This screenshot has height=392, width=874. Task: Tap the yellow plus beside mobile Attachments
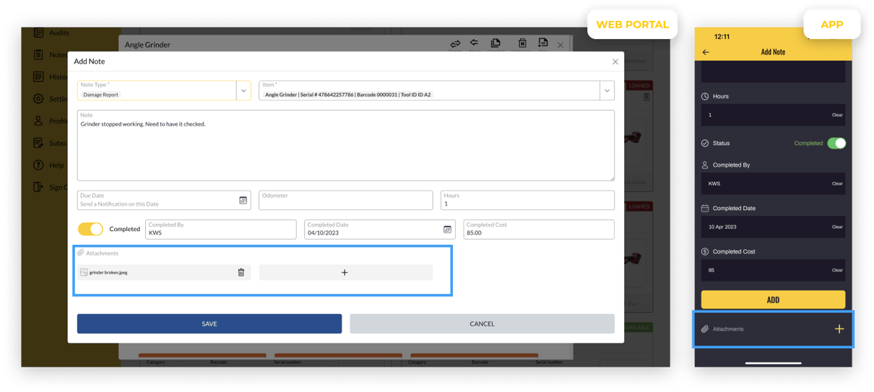pos(839,329)
